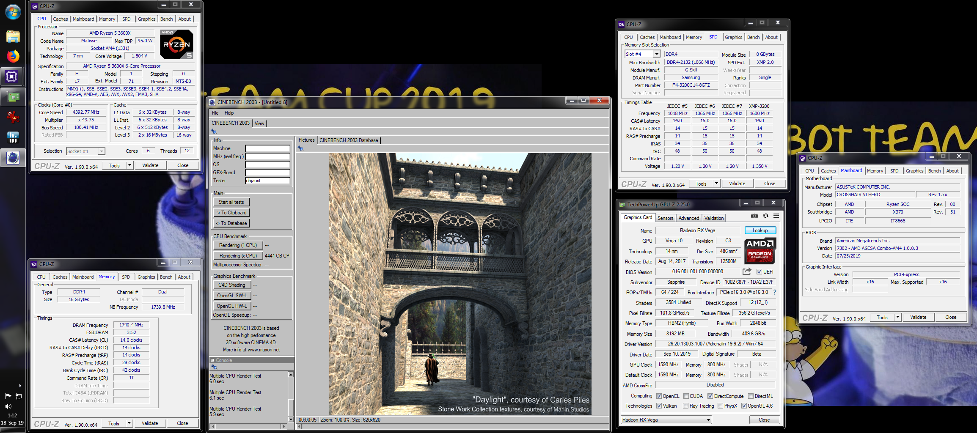Open Tools dropdown arrow in Memory tab window

[x=129, y=423]
